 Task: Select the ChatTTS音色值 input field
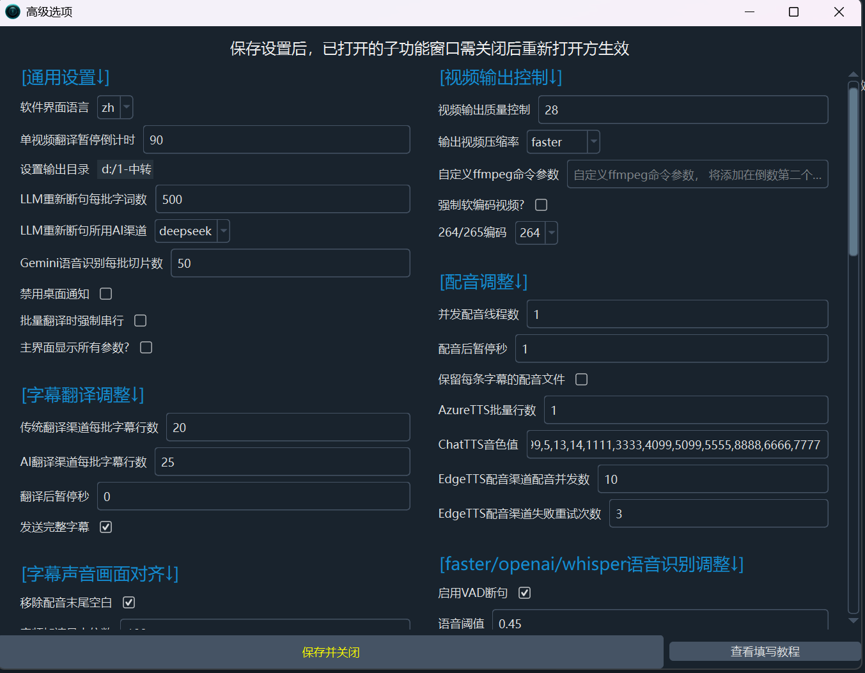(678, 444)
